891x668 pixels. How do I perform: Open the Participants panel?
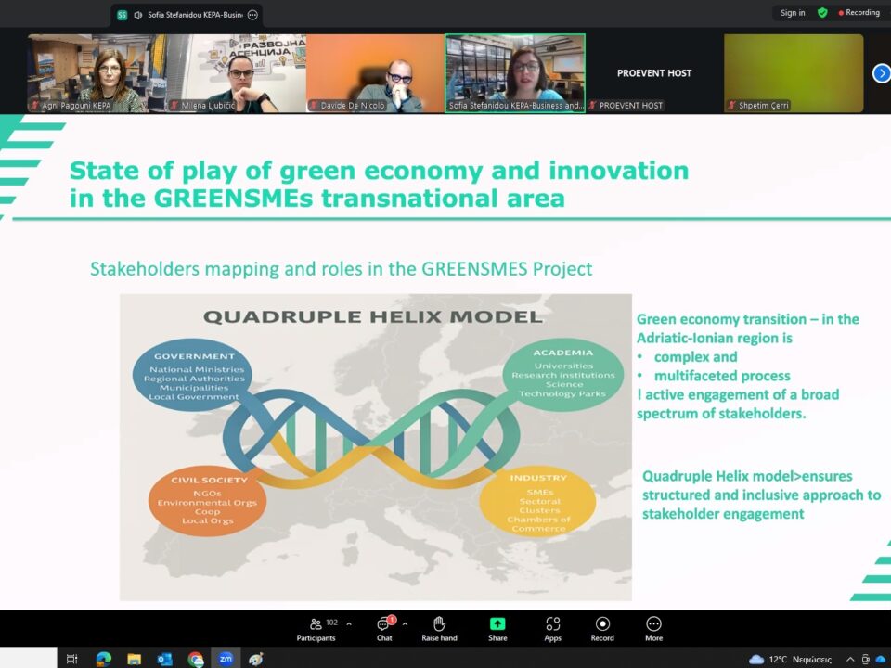316,628
